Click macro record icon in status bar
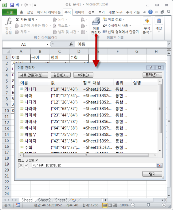This screenshot has height=210, width=173. [x=18, y=205]
